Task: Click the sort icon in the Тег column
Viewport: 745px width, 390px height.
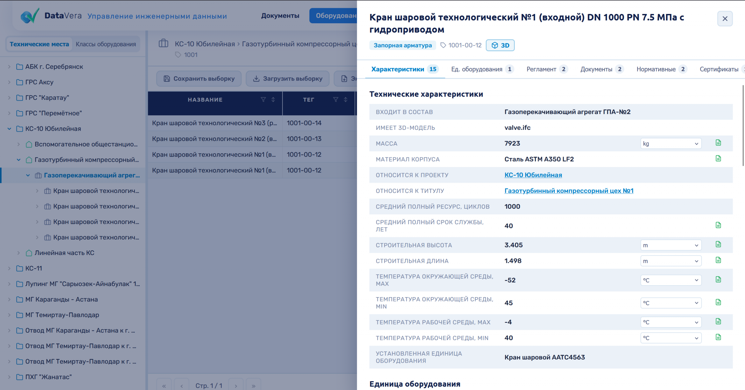Action: pyautogui.click(x=345, y=100)
